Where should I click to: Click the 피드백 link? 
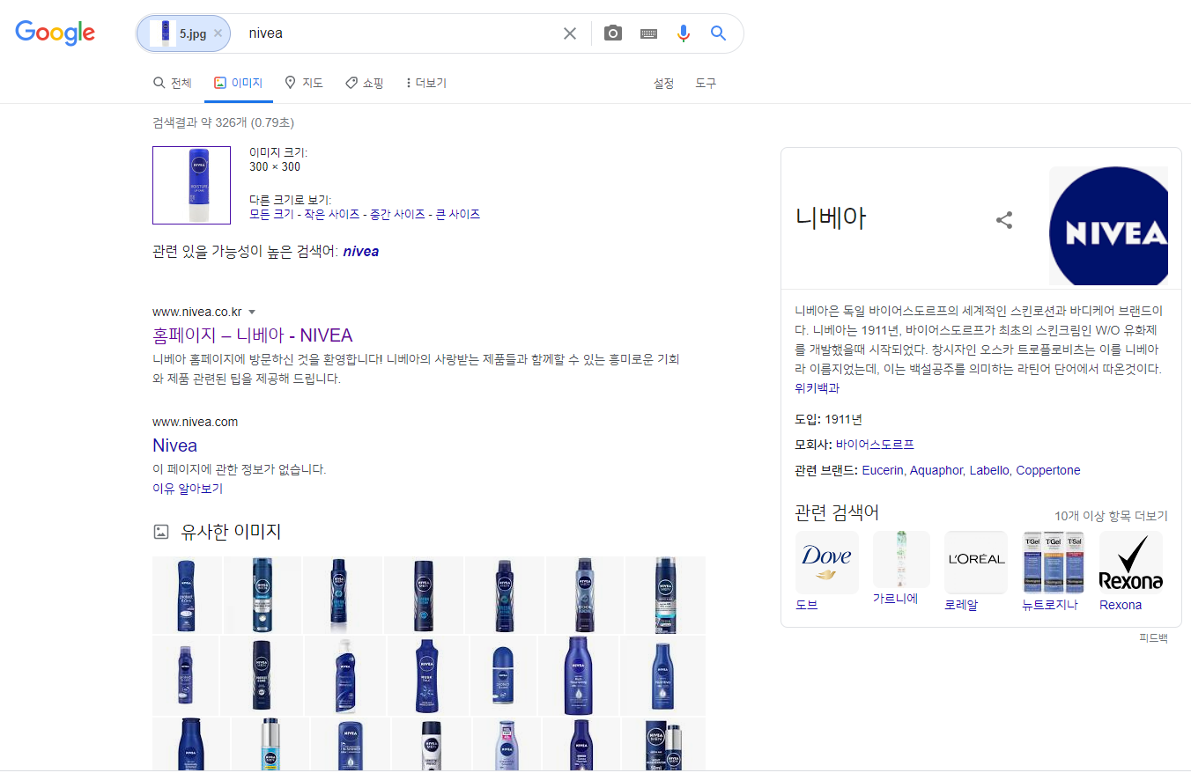[1153, 638]
